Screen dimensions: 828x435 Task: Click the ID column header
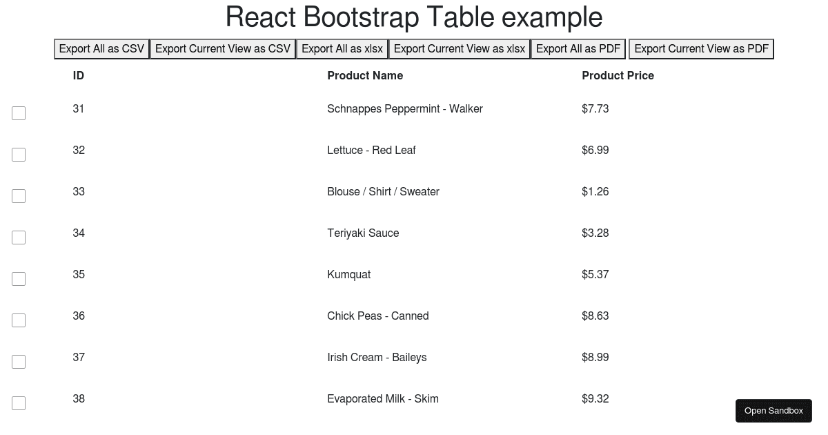click(79, 76)
